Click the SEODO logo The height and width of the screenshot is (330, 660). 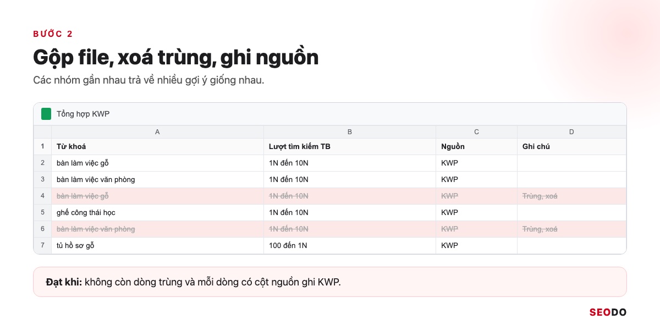click(x=608, y=312)
